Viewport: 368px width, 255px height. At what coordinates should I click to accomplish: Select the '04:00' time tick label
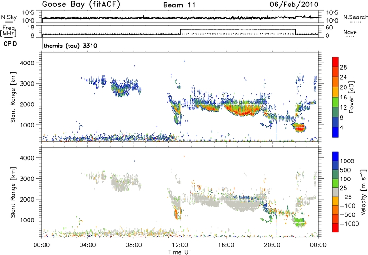(87, 245)
